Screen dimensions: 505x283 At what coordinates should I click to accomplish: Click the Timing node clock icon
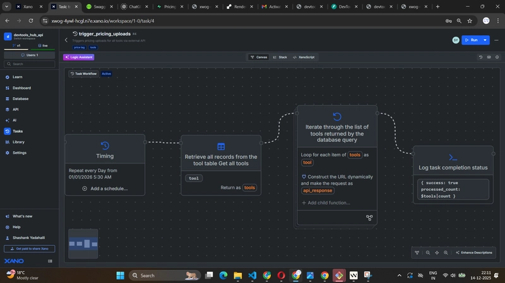[105, 146]
